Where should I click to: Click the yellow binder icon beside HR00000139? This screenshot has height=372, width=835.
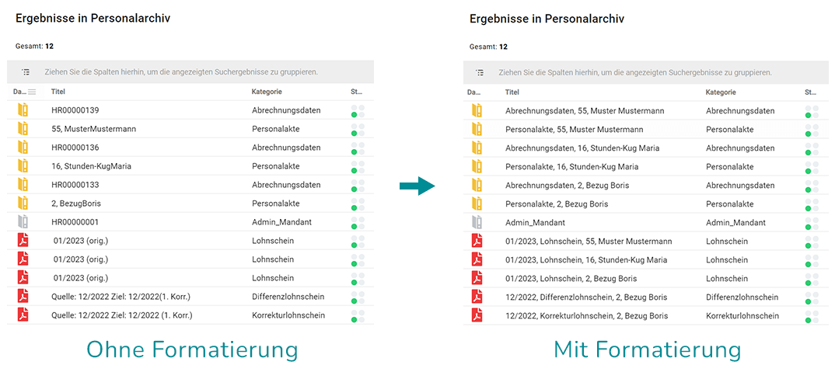point(23,110)
